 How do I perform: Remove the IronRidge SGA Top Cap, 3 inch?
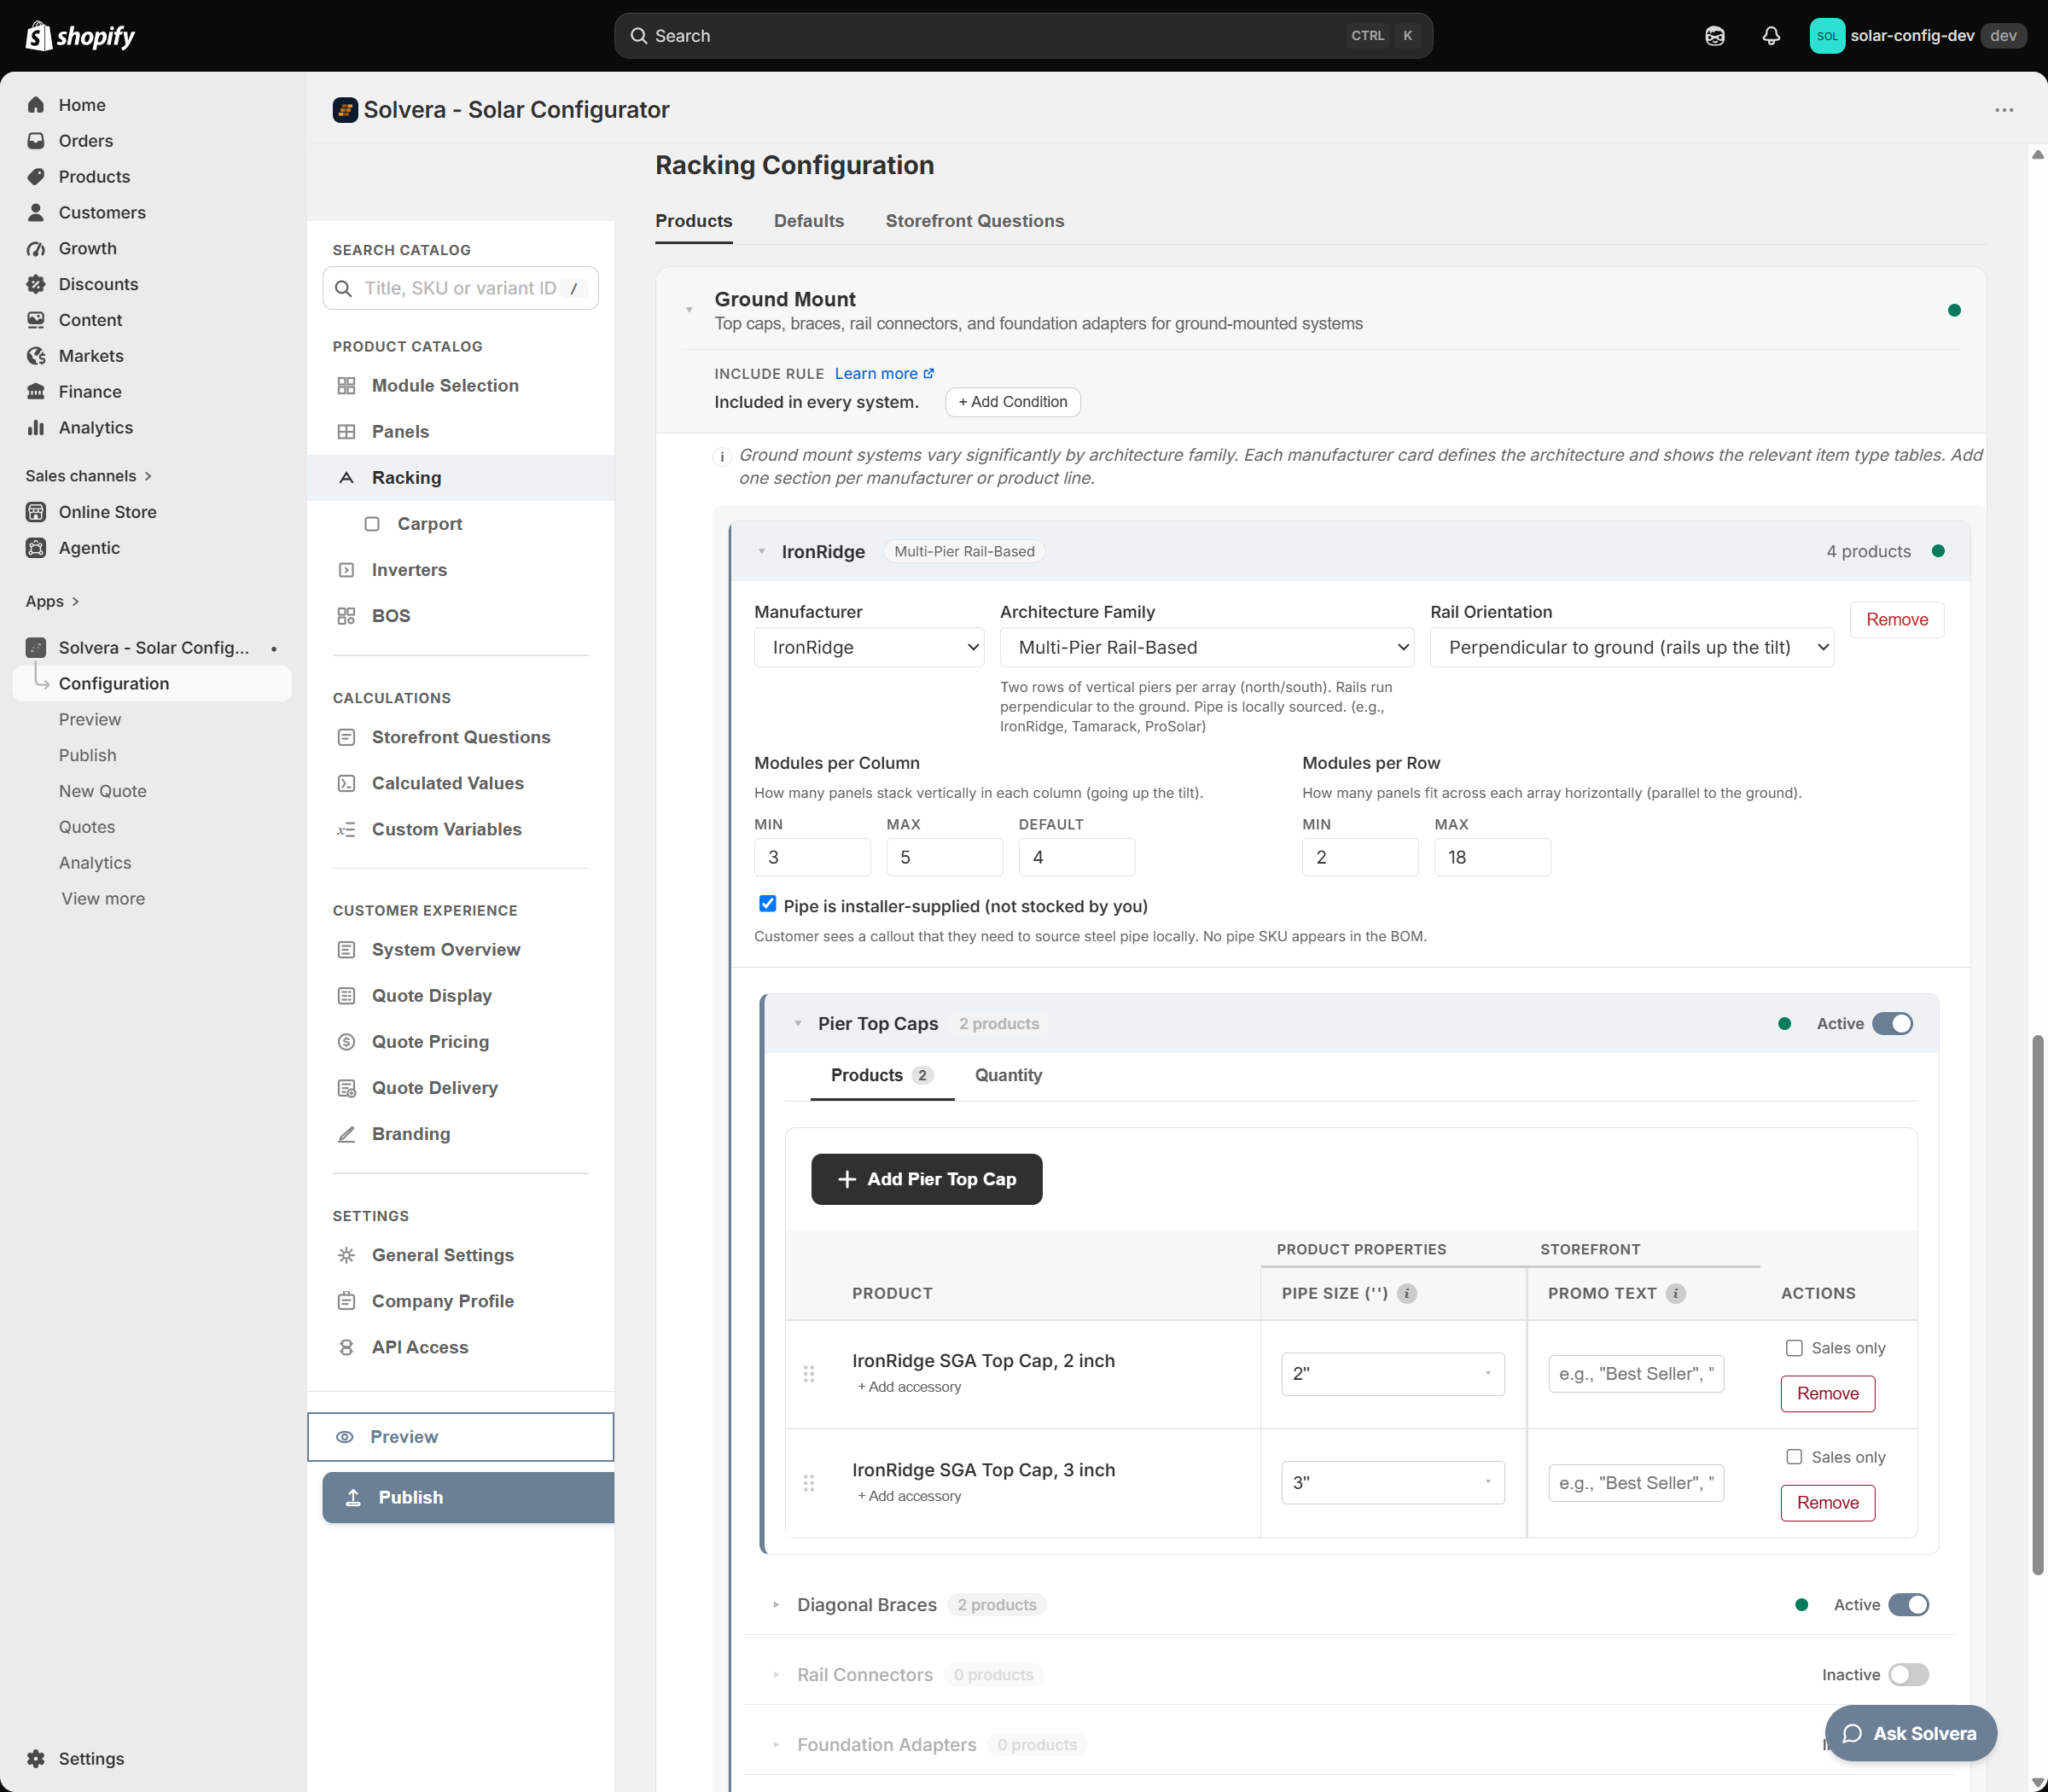(x=1828, y=1502)
